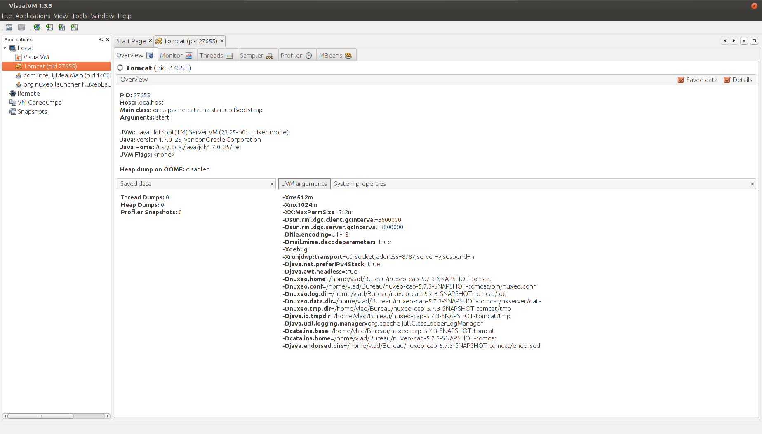762x434 pixels.
Task: Minimize the Applications panel with the arrow icon
Action: (101, 40)
